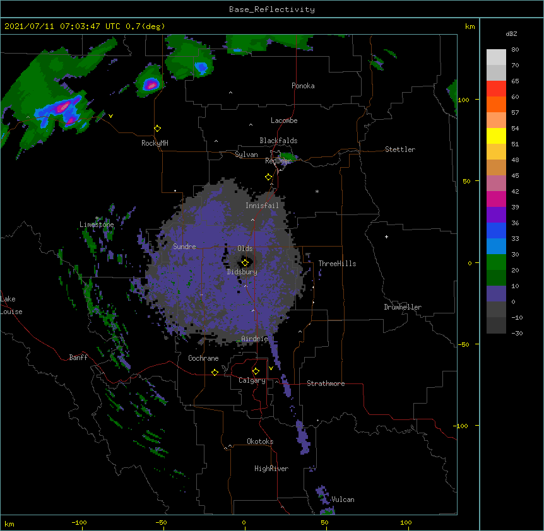
Task: Select the HighRiver label
Action: click(x=271, y=469)
